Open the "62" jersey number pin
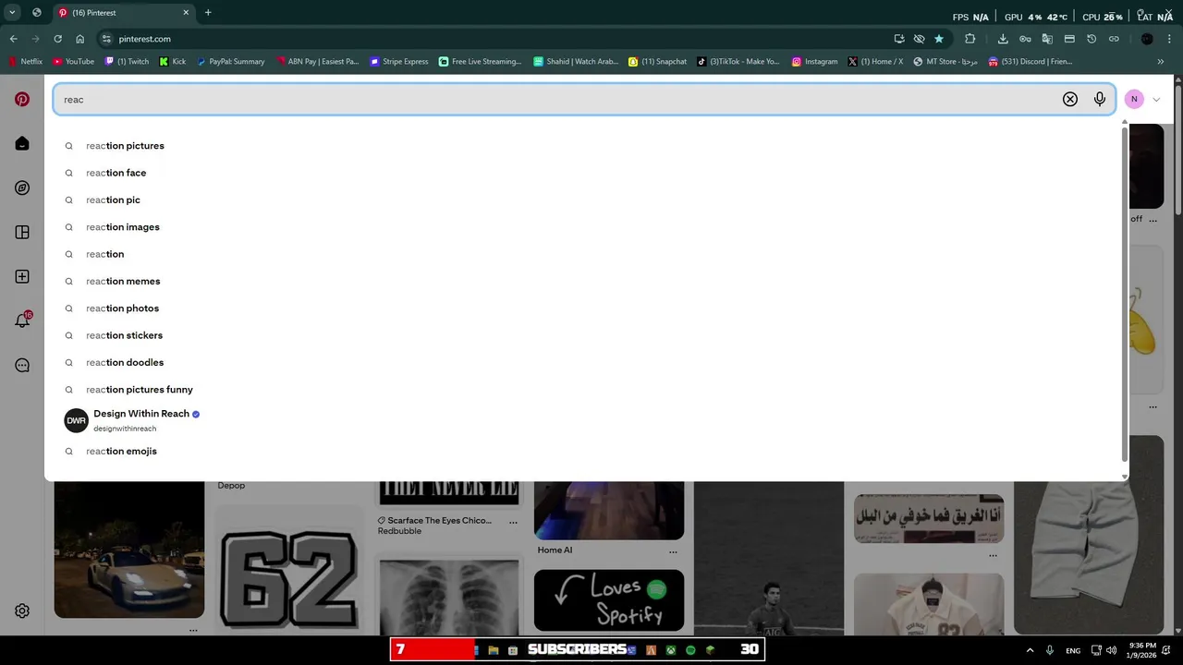This screenshot has width=1183, height=665. click(x=290, y=572)
